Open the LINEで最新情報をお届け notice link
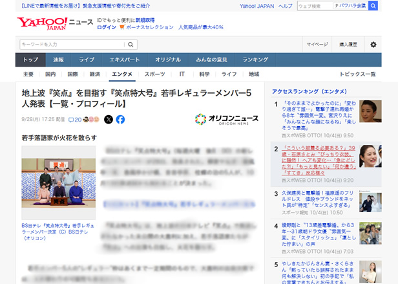This screenshot has height=284, width=398. coord(85,6)
